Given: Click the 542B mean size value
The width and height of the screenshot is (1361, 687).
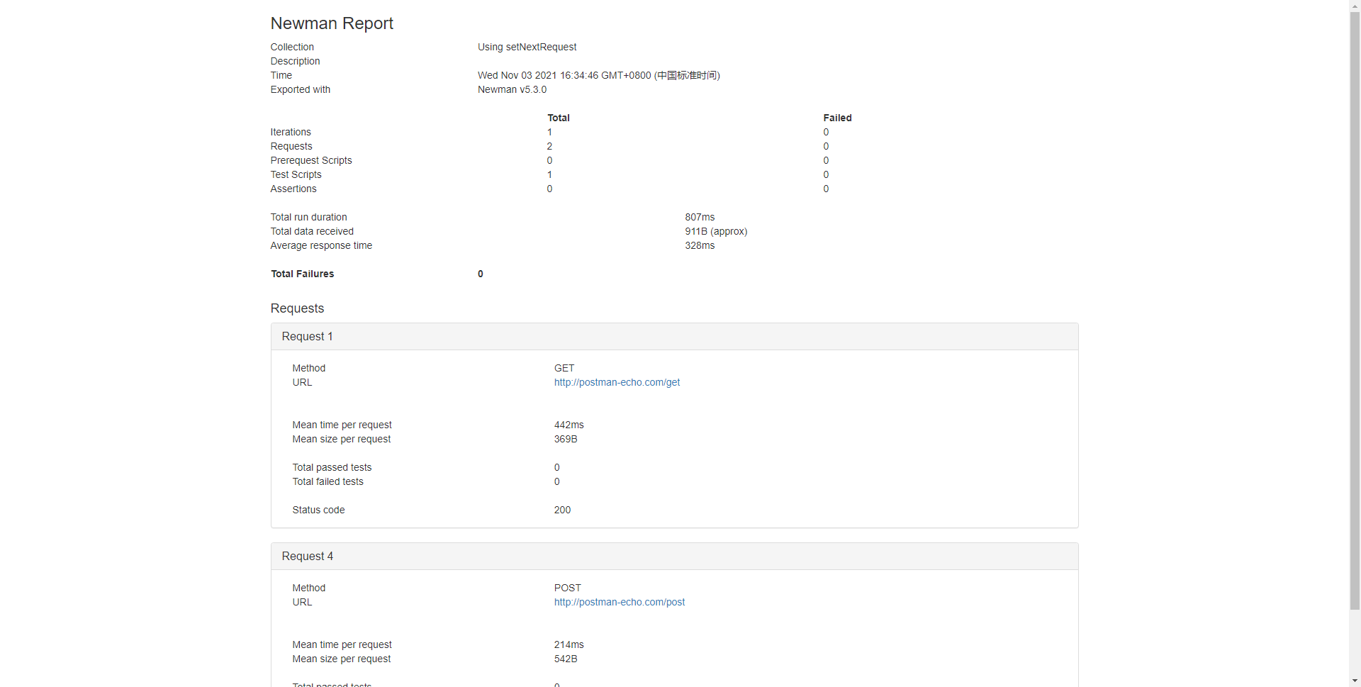Looking at the screenshot, I should 566,659.
